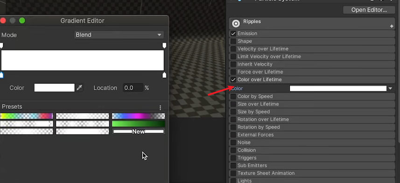Expand the Emission module header
The image size is (400, 183).
pyautogui.click(x=312, y=34)
